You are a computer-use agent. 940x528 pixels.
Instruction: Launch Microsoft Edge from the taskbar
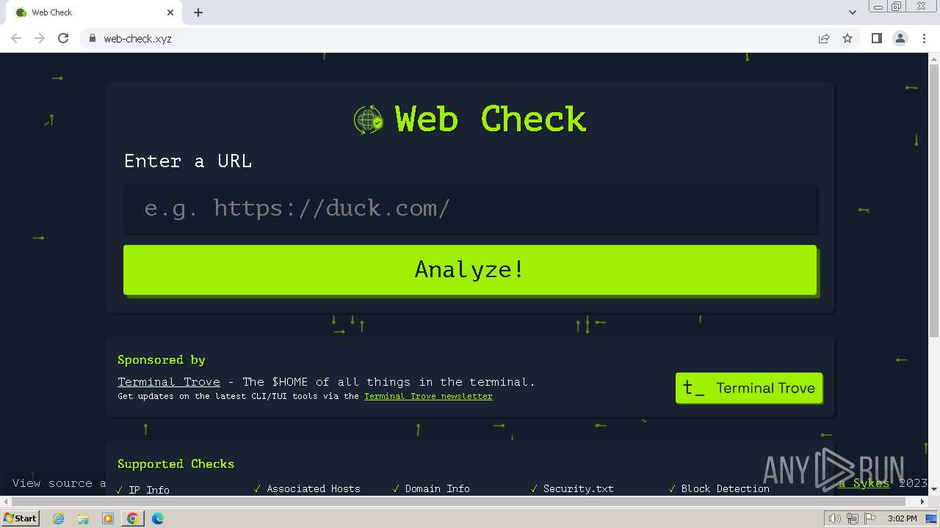tap(157, 518)
